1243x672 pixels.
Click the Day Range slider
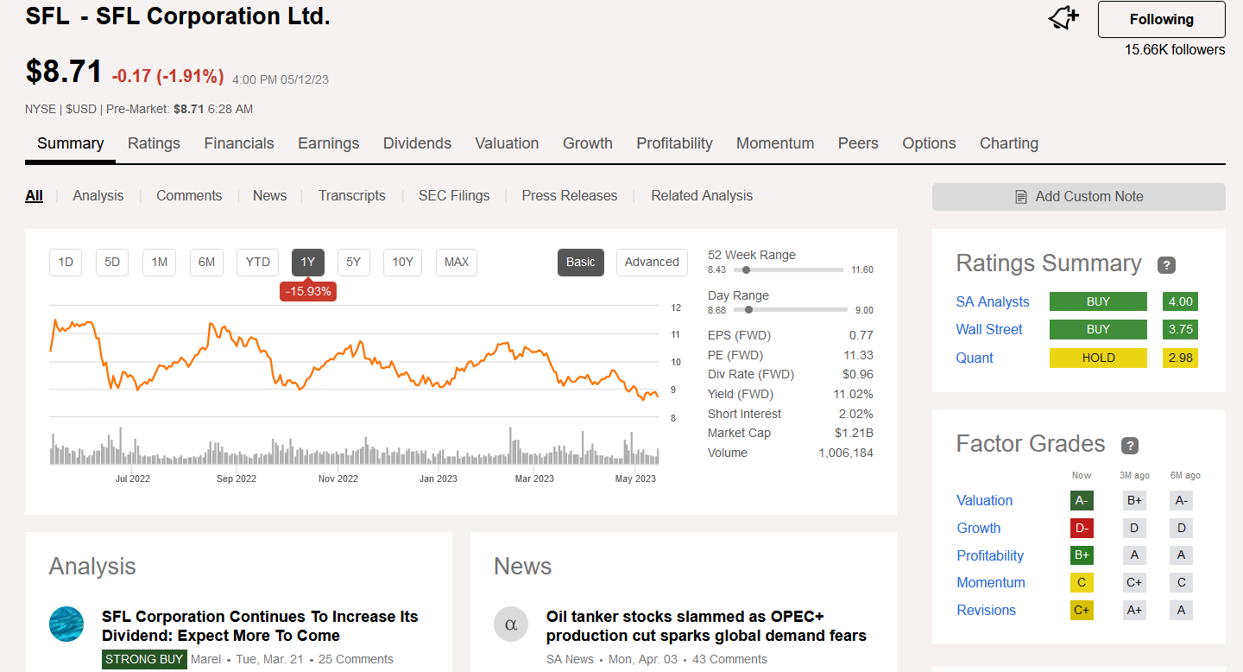pyautogui.click(x=791, y=309)
